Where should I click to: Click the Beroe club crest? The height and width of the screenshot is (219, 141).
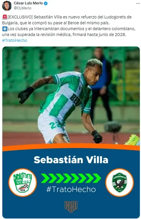(23, 182)
